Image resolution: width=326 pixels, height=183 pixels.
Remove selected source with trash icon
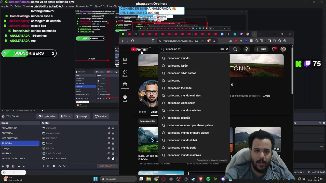[48, 166]
